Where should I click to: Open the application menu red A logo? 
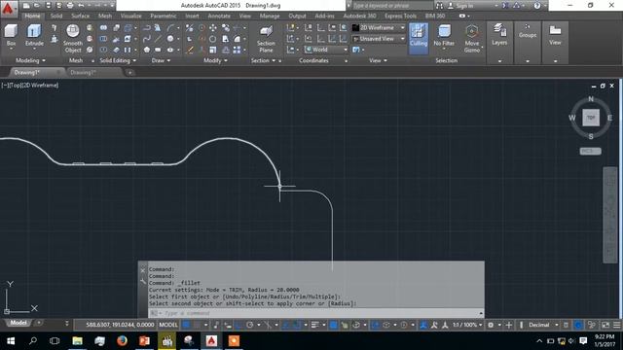pos(8,8)
